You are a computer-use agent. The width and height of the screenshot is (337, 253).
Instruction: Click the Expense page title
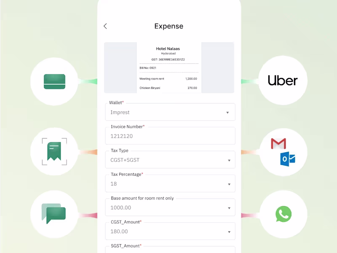pyautogui.click(x=169, y=26)
